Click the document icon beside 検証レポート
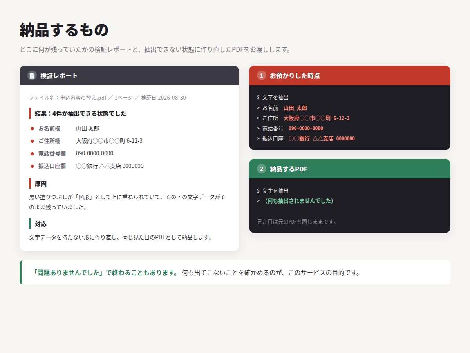Image resolution: width=470 pixels, height=353 pixels. pos(32,75)
